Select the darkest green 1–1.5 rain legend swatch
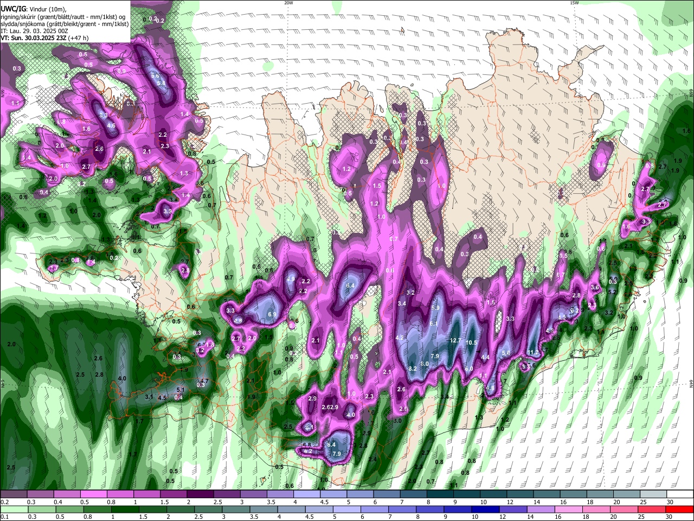The height and width of the screenshot is (521, 694). click(125, 509)
